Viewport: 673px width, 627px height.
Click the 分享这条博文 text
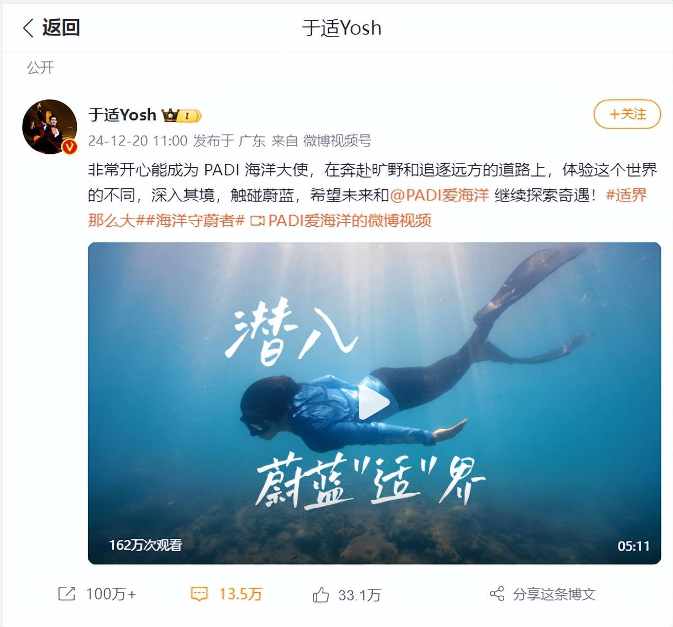coord(554,594)
